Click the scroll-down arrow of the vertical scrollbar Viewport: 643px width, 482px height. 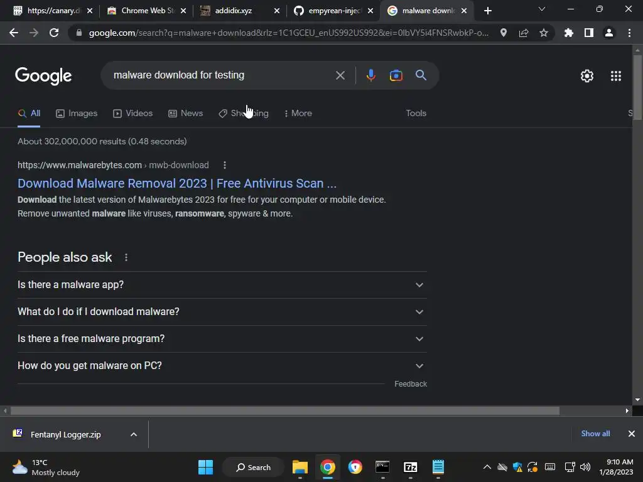click(637, 400)
